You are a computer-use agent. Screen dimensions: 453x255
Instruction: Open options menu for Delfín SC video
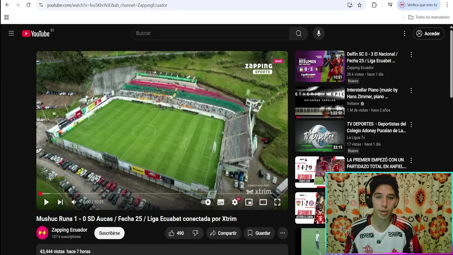(x=411, y=55)
